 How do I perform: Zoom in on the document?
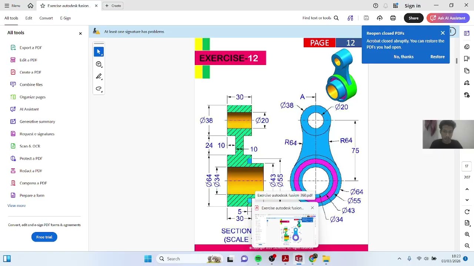[467, 235]
